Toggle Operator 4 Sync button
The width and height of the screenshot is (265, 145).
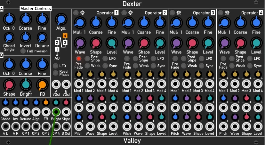pyautogui.click(x=250, y=66)
